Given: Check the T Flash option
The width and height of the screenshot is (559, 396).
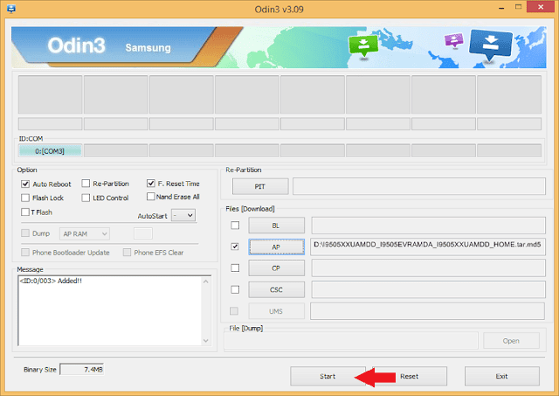Looking at the screenshot, I should coord(25,212).
